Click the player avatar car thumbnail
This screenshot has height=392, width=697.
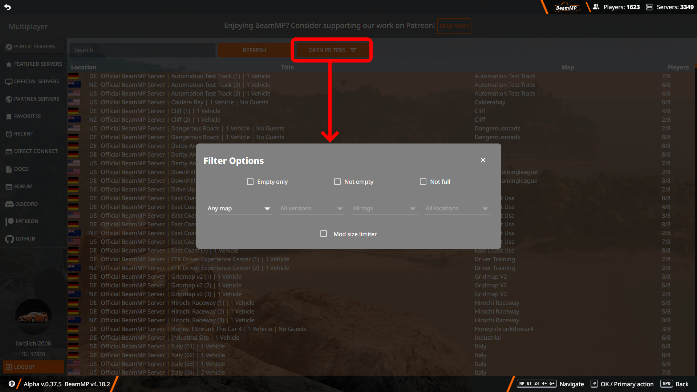(x=33, y=317)
